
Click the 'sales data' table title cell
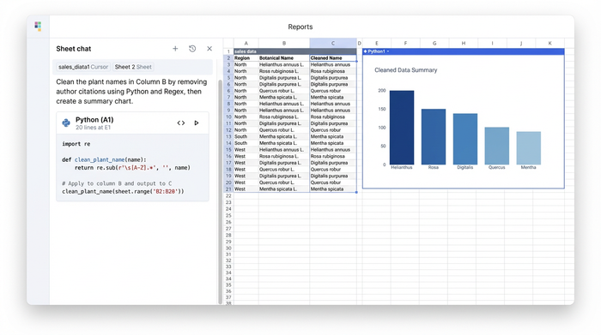click(294, 51)
